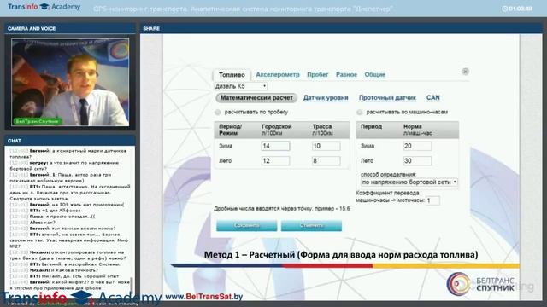Switch to Датчик уровня method

click(x=326, y=98)
